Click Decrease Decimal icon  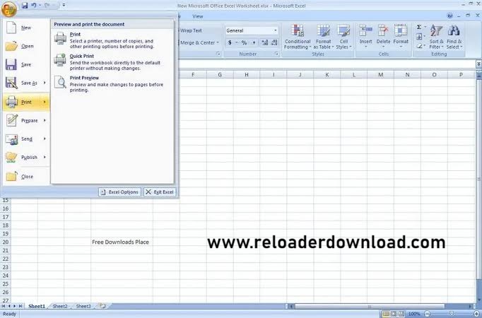(274, 42)
